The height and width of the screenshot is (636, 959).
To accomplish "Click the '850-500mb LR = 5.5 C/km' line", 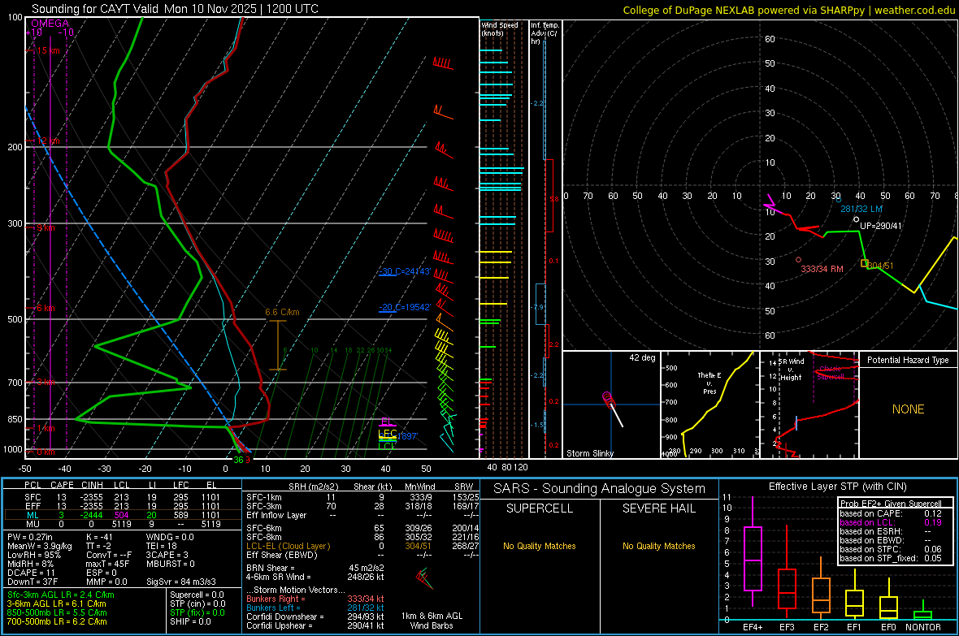I will pos(57,612).
